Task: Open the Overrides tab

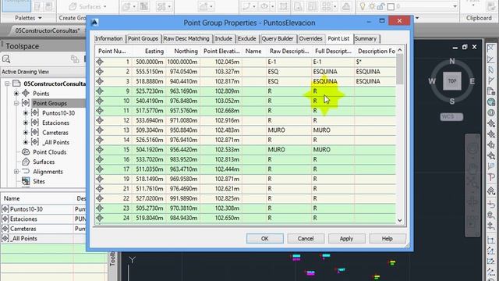Action: point(310,38)
